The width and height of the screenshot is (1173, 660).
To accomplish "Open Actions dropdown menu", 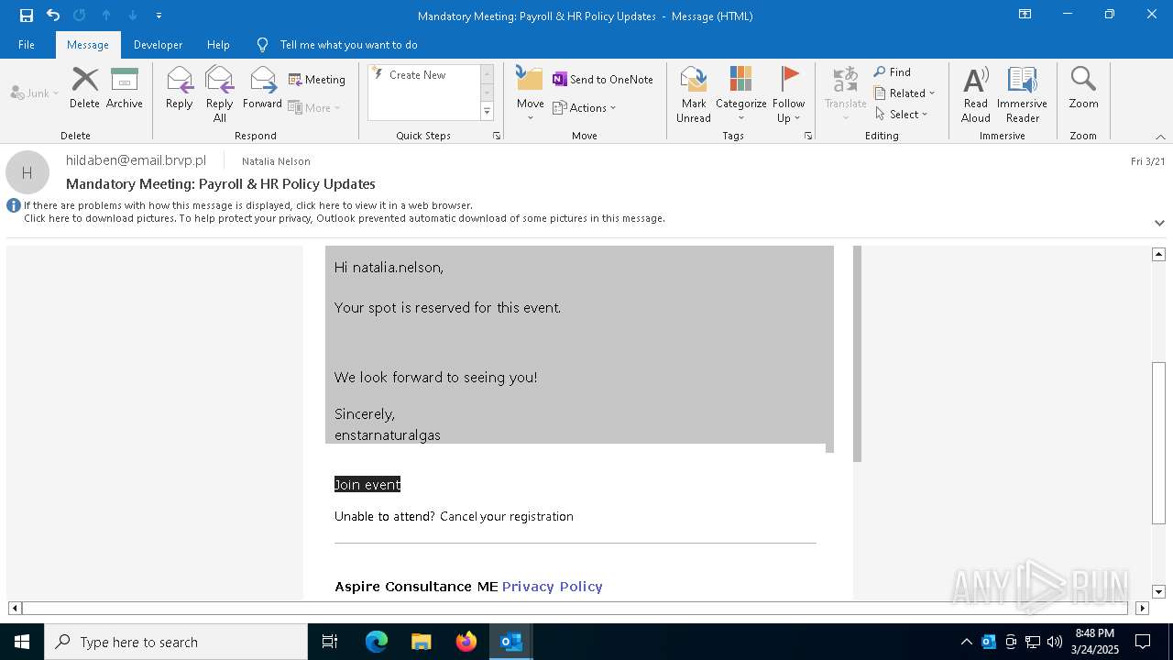I will [585, 107].
